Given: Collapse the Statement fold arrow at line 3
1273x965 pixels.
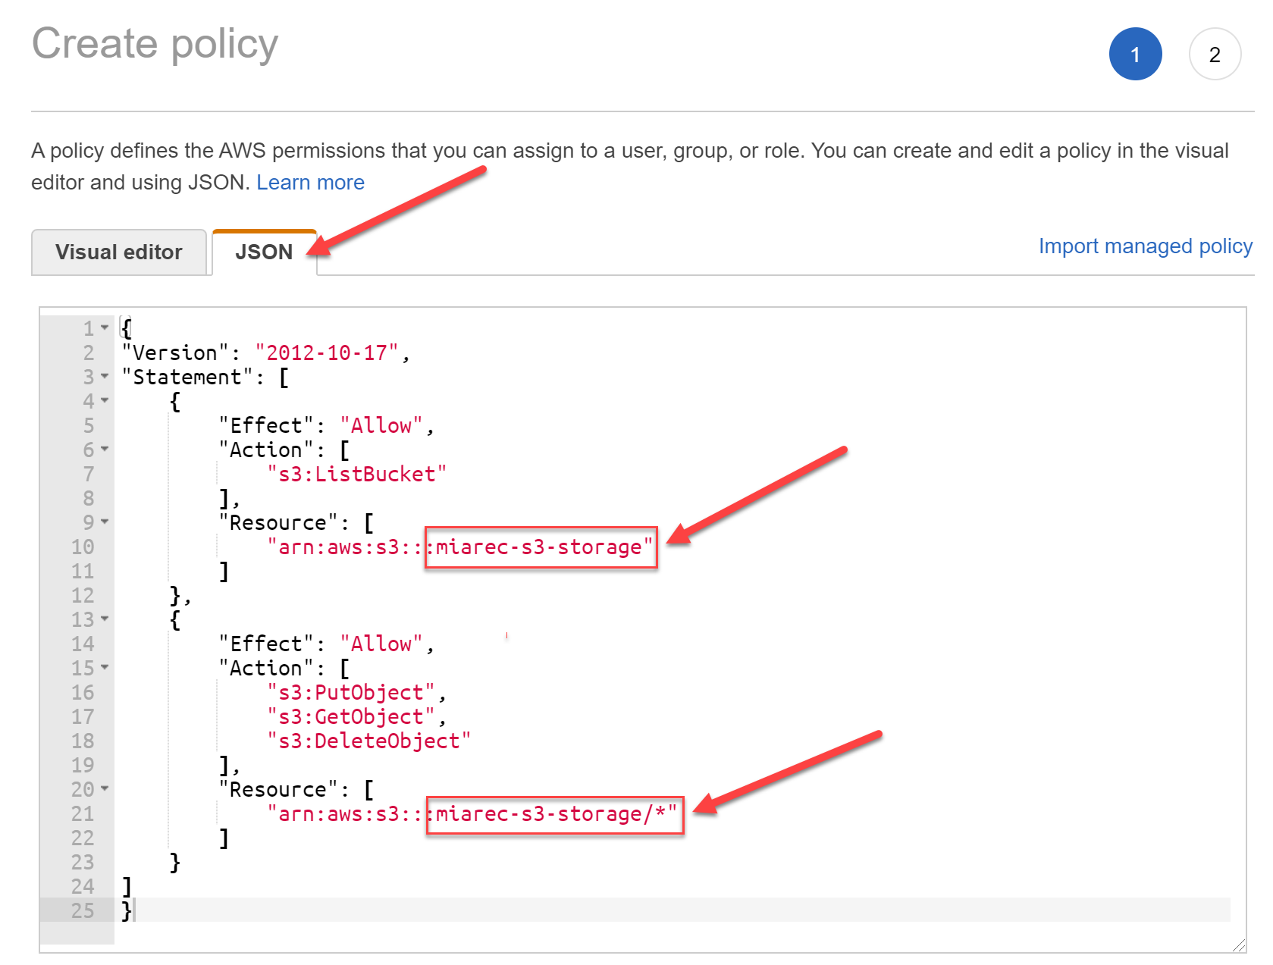Looking at the screenshot, I should pos(105,377).
